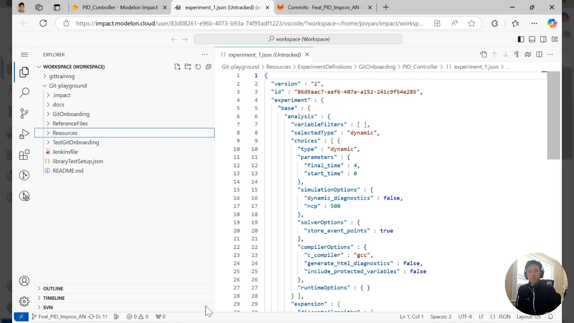
Task: Open Run and Debug view
Action: tap(24, 134)
